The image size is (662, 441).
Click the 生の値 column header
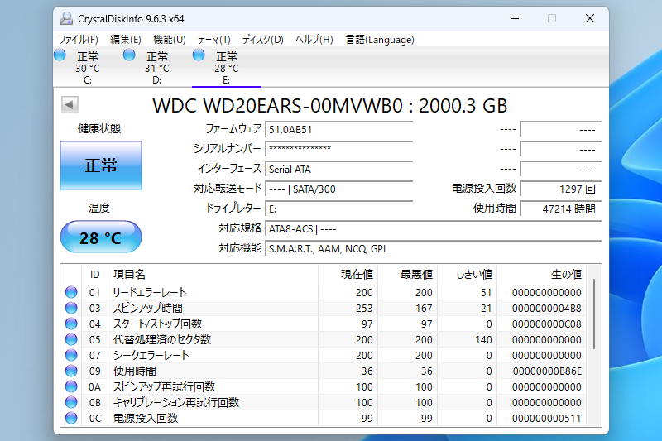[x=542, y=275]
